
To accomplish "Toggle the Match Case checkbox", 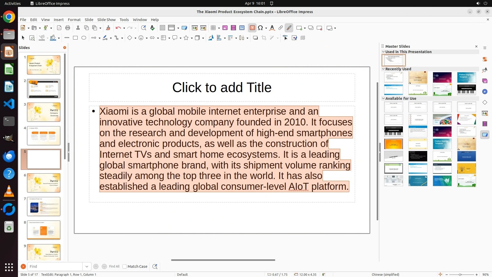I will [125, 266].
